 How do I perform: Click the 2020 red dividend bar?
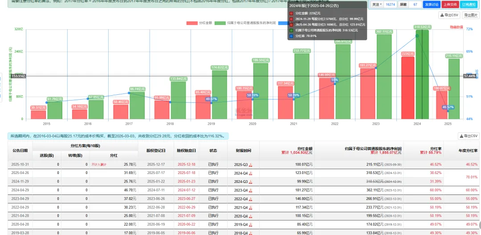tap(244, 105)
